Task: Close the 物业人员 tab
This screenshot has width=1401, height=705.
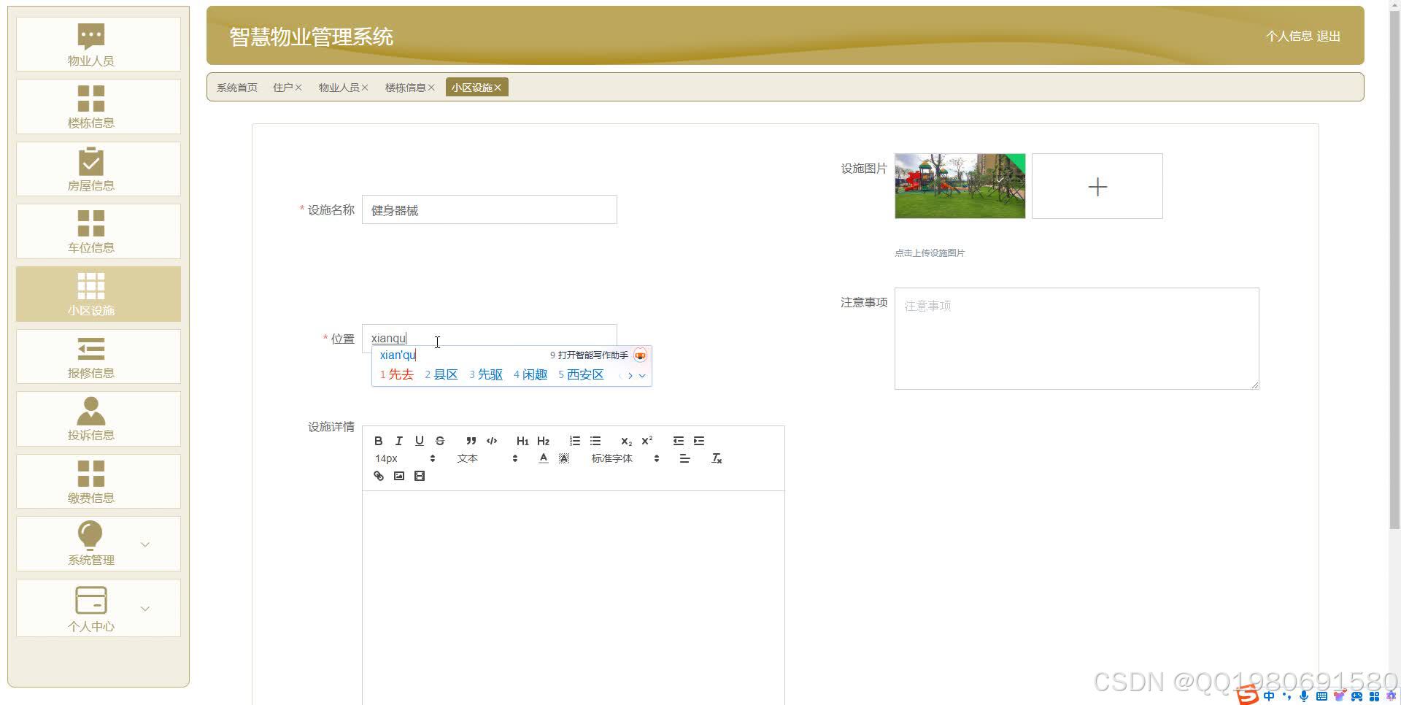Action: [x=365, y=87]
